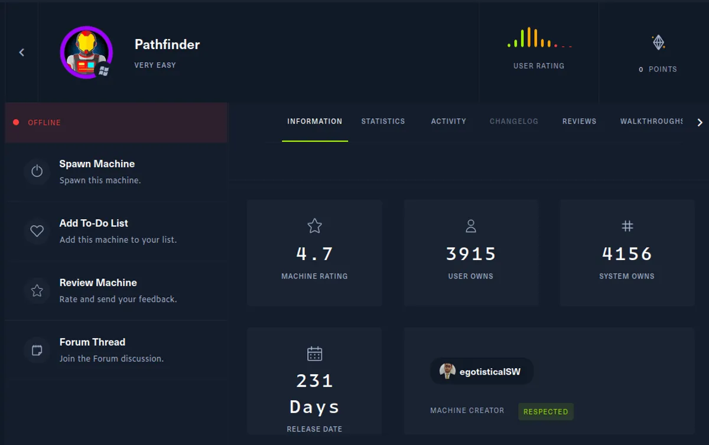Switch to the Walkthroughs tab

(x=652, y=121)
